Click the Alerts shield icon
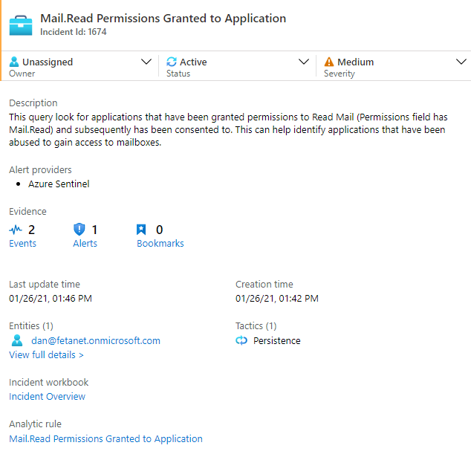The image size is (471, 454). pyautogui.click(x=79, y=230)
